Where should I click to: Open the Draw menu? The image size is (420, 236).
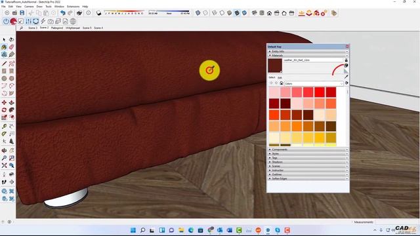[39, 7]
